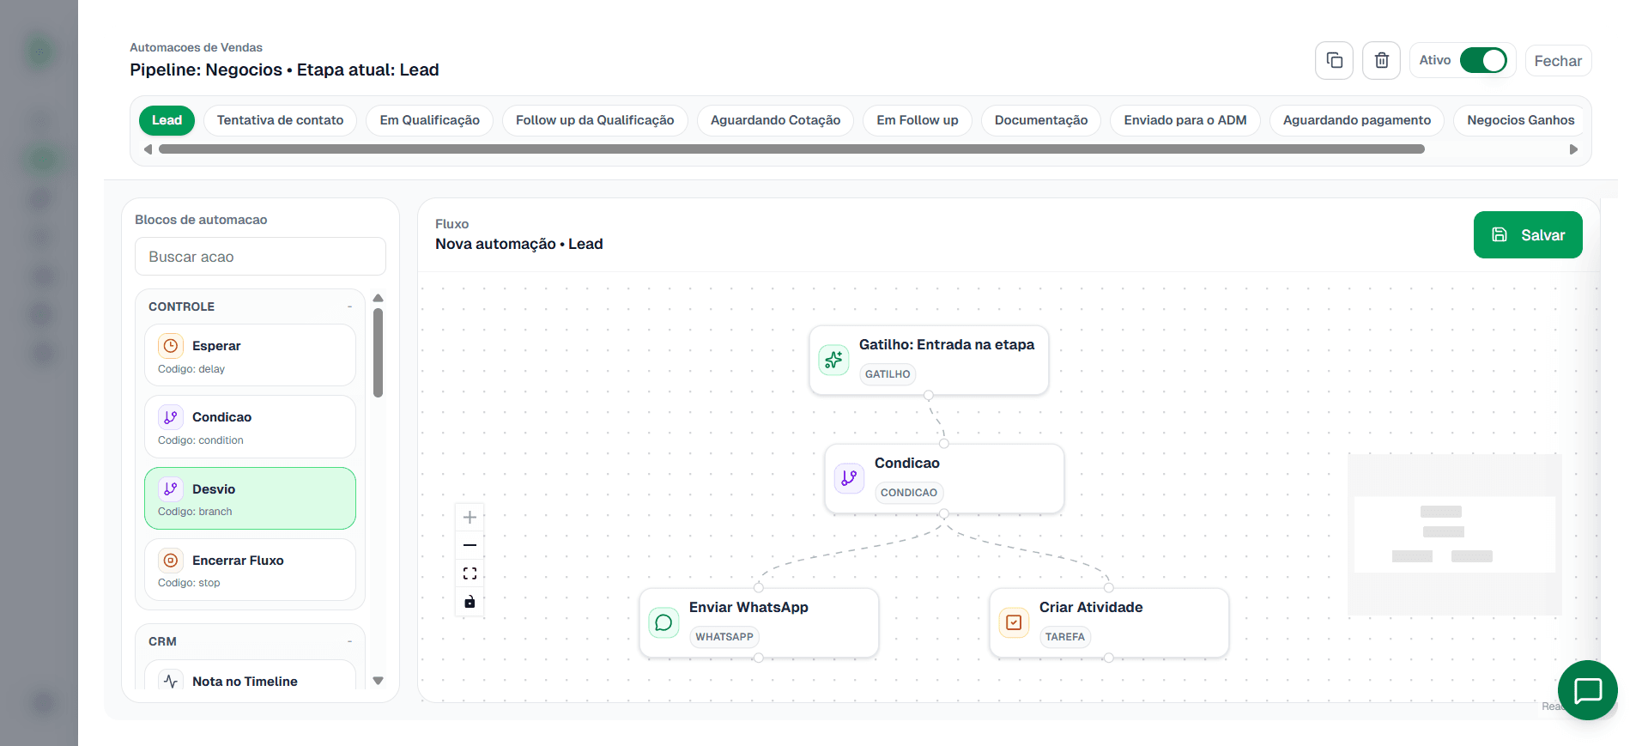Toggle the Ativo automation switch

pyautogui.click(x=1482, y=61)
